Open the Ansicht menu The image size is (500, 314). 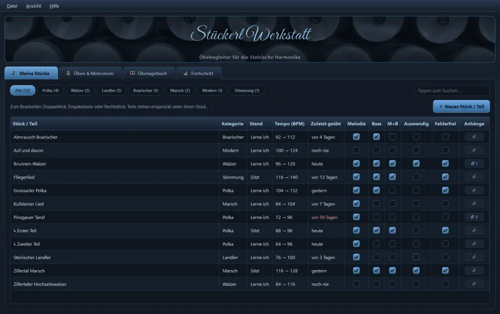tap(33, 6)
